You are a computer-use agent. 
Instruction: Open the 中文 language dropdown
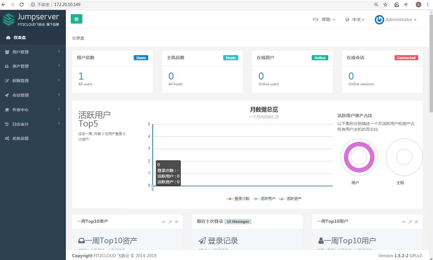pyautogui.click(x=355, y=20)
